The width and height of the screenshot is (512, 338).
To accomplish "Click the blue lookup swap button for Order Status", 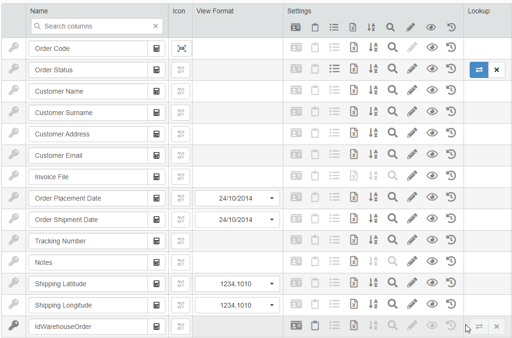I will point(479,70).
